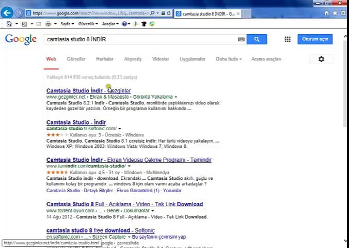Screen dimensions: 349x248
Task: Click Arama araçları
Action: tap(266, 59)
